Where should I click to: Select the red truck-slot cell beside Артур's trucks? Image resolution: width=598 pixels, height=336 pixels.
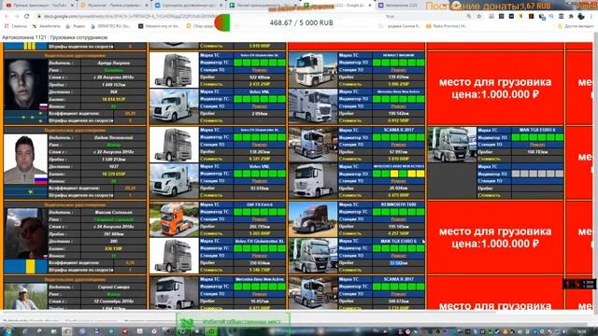click(495, 88)
